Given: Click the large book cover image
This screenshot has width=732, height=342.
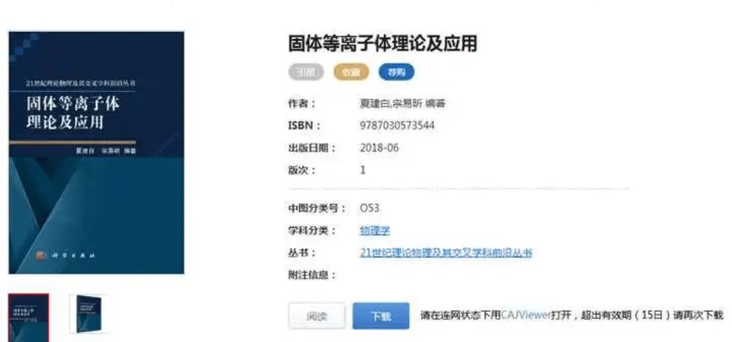Looking at the screenshot, I should [96, 152].
